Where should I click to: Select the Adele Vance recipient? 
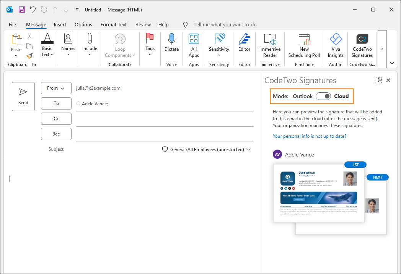(95, 103)
